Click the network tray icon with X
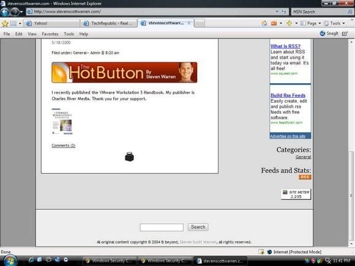The width and height of the screenshot is (355, 266). tap(327, 260)
